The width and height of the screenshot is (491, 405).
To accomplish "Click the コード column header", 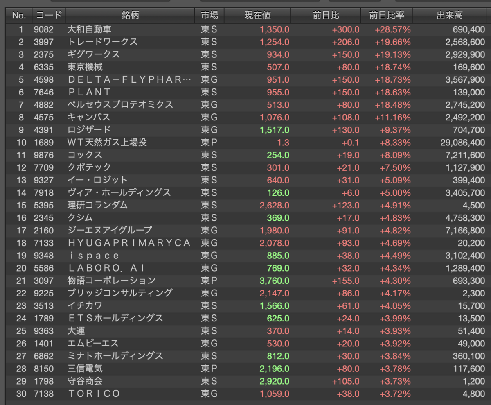I will tap(49, 16).
